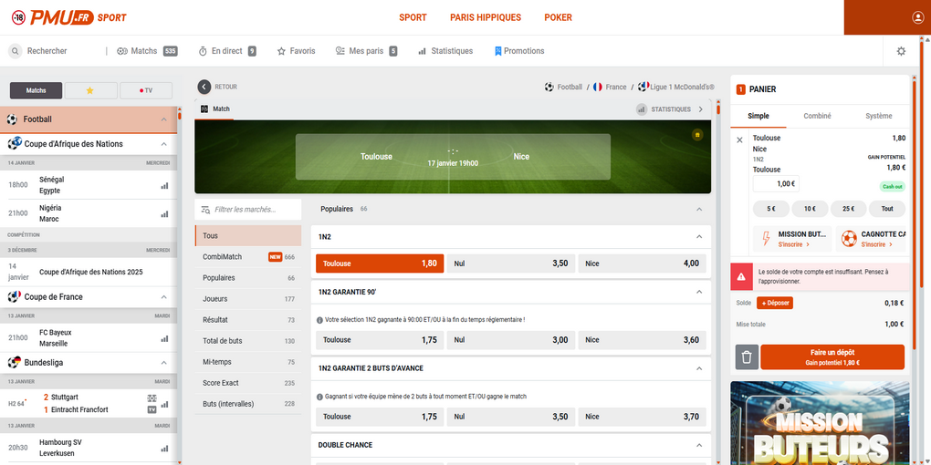Open the user account profile icon
Screen dimensions: 931x465
pyautogui.click(x=917, y=17)
